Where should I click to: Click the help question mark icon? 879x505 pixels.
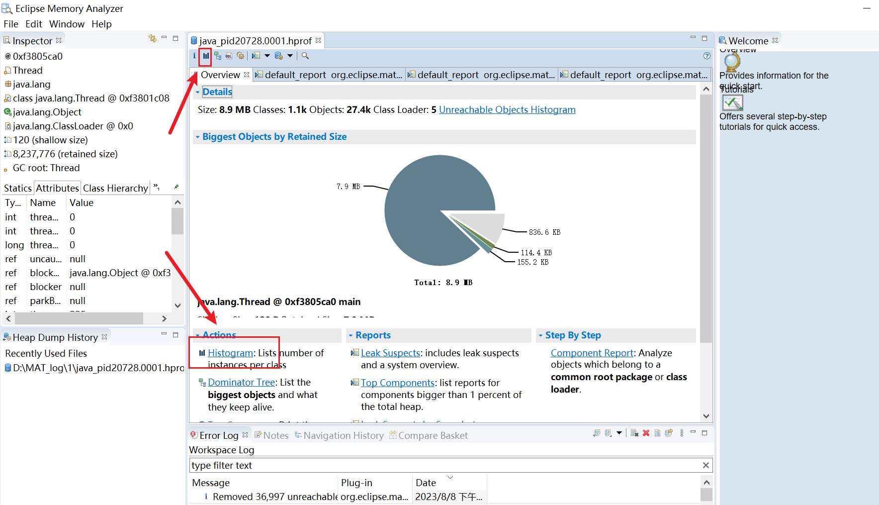click(706, 56)
